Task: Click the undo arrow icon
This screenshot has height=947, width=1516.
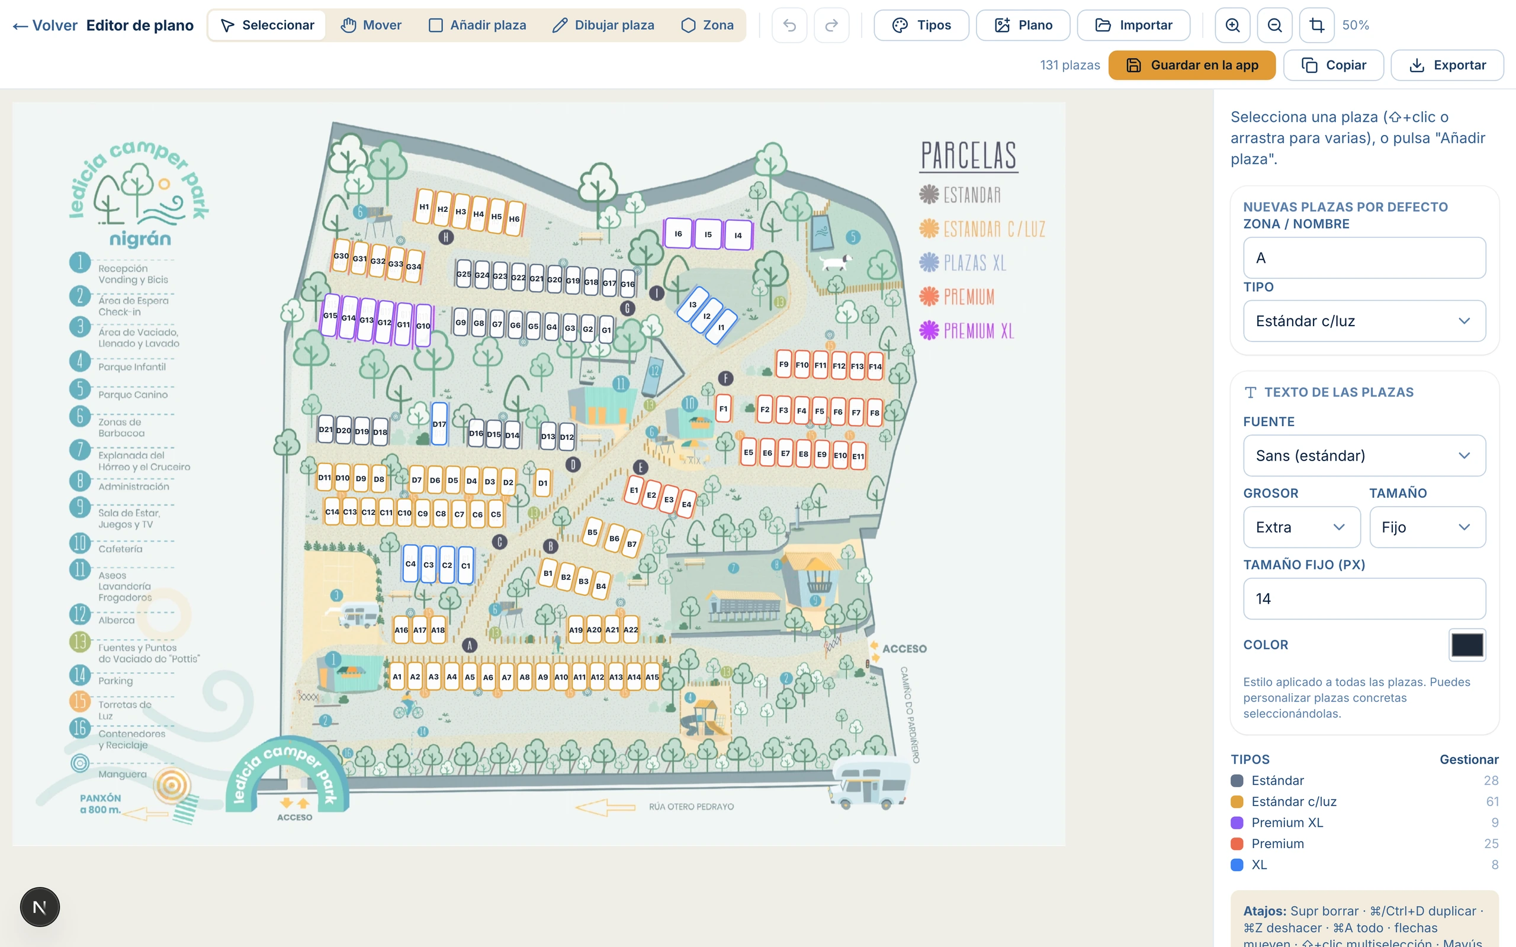Action: tap(789, 25)
